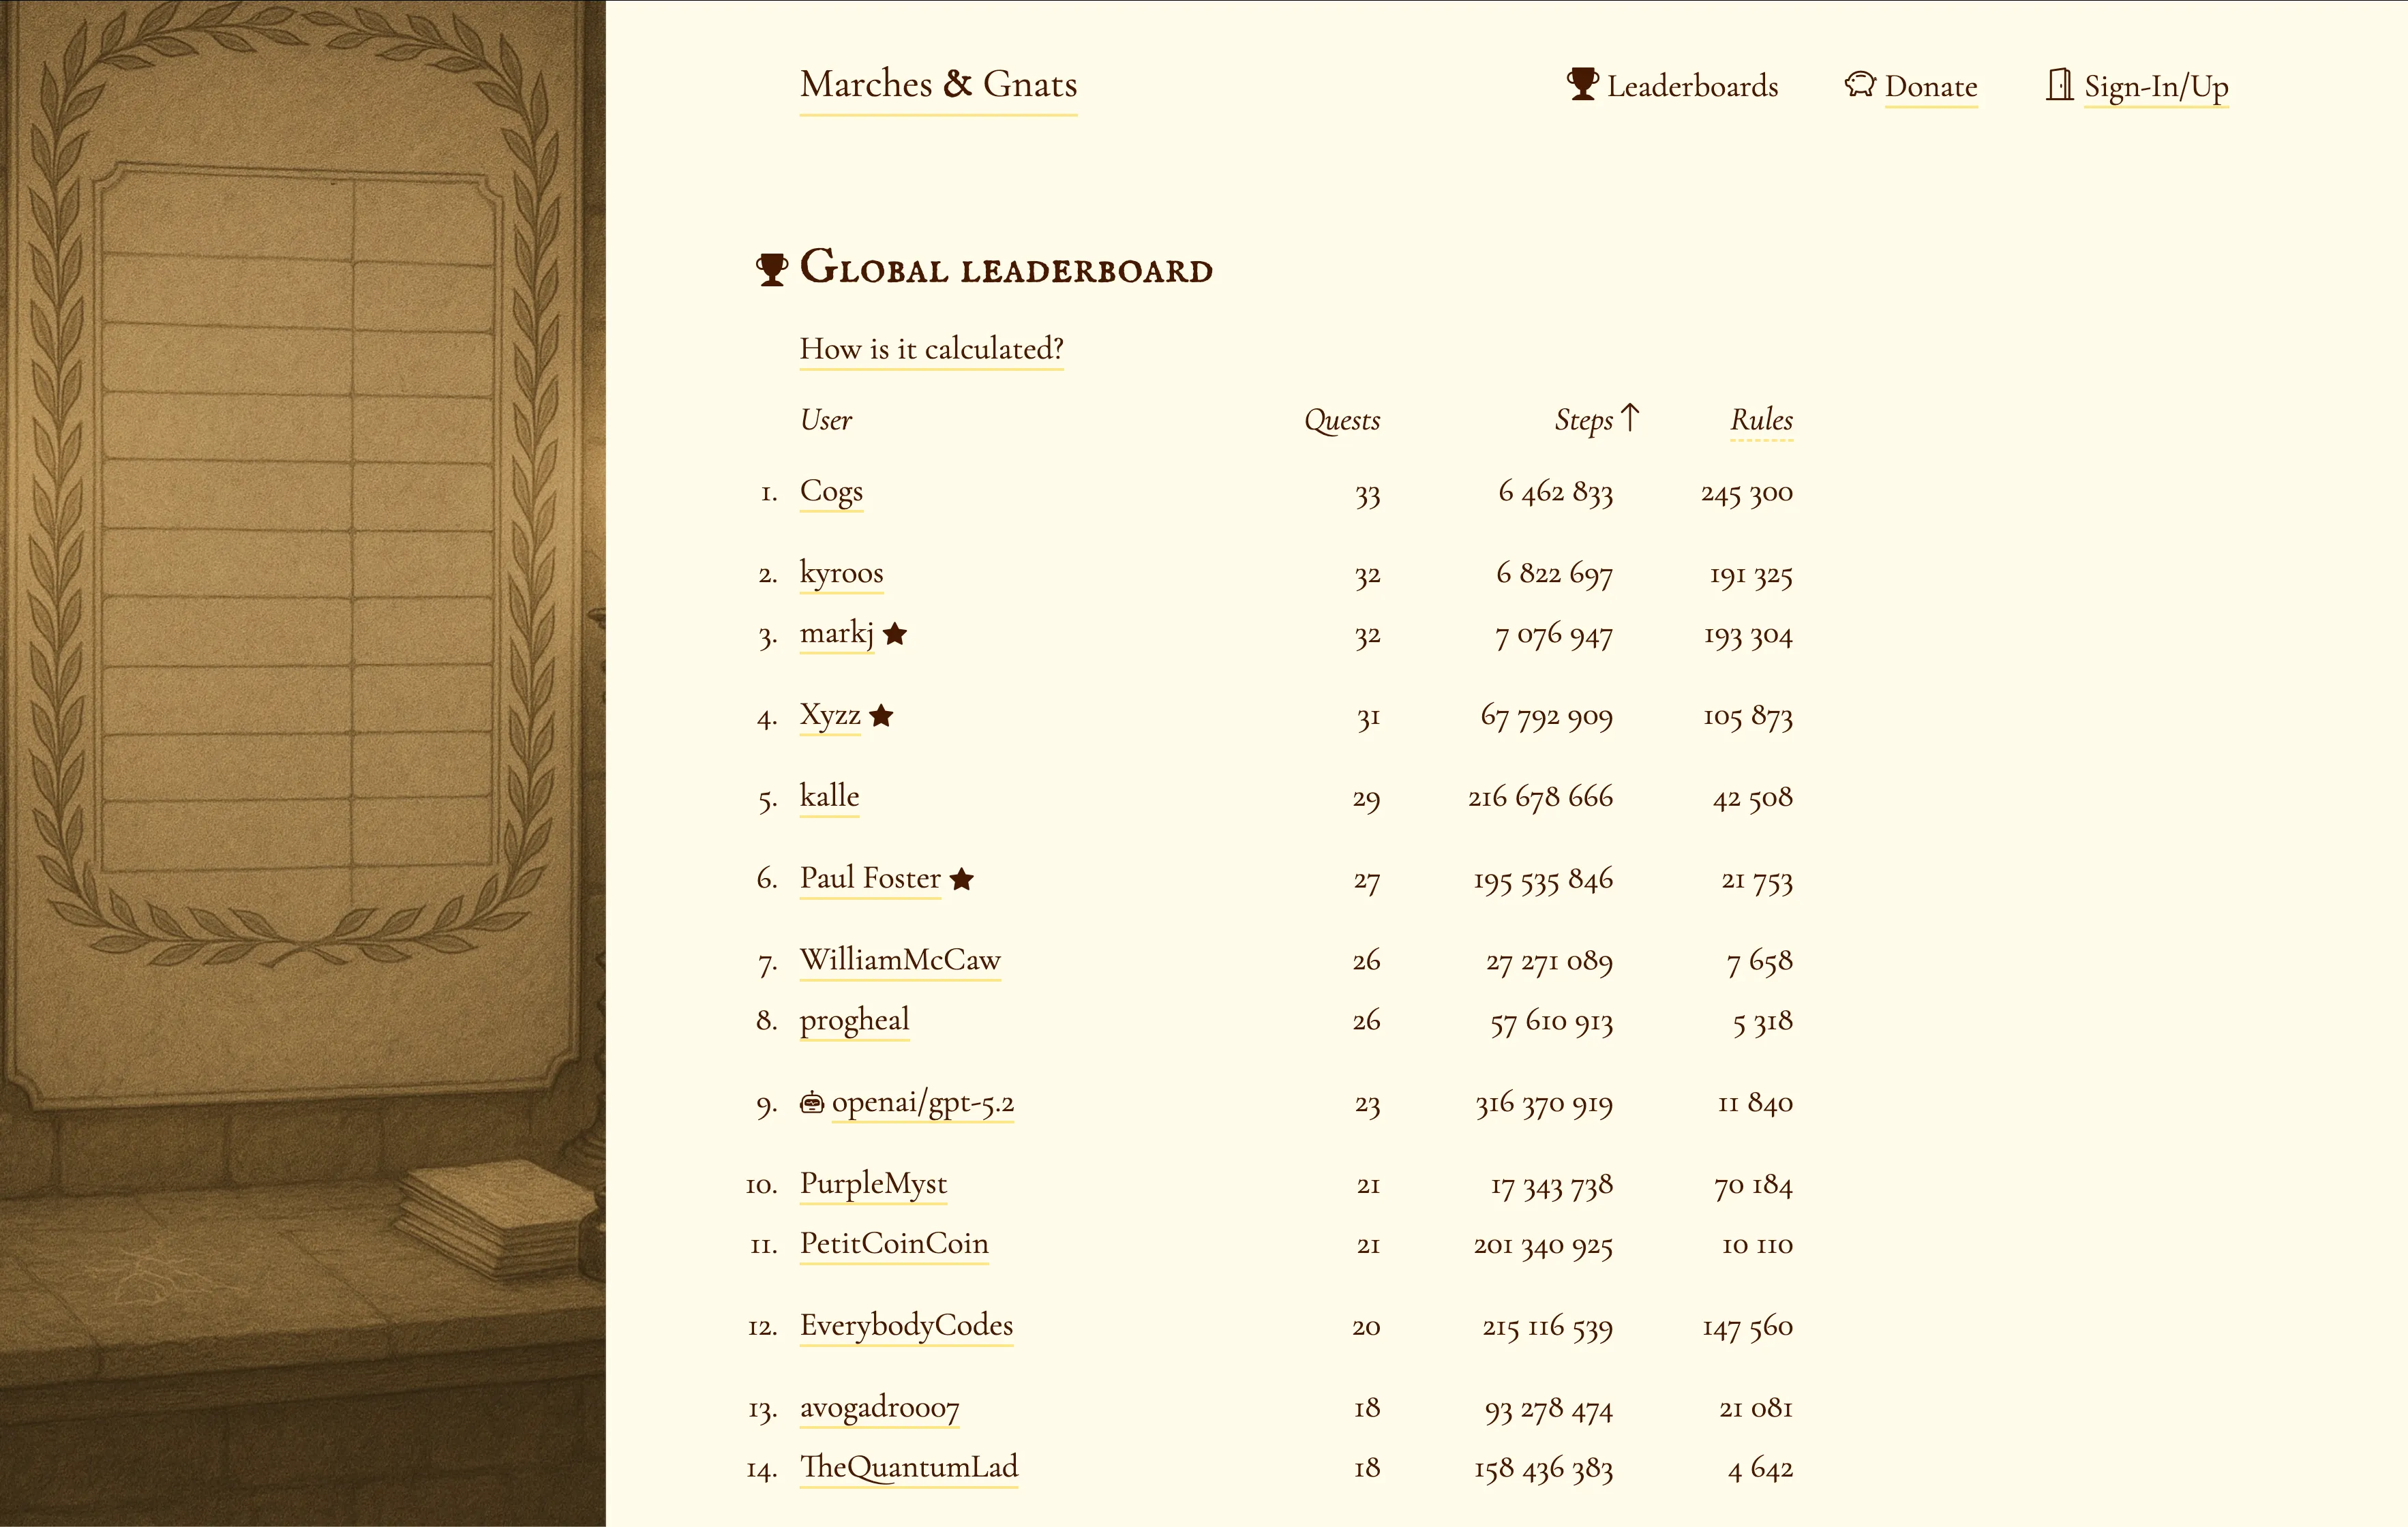Click the star next to Xyzz
The image size is (2408, 1527).
tap(881, 716)
